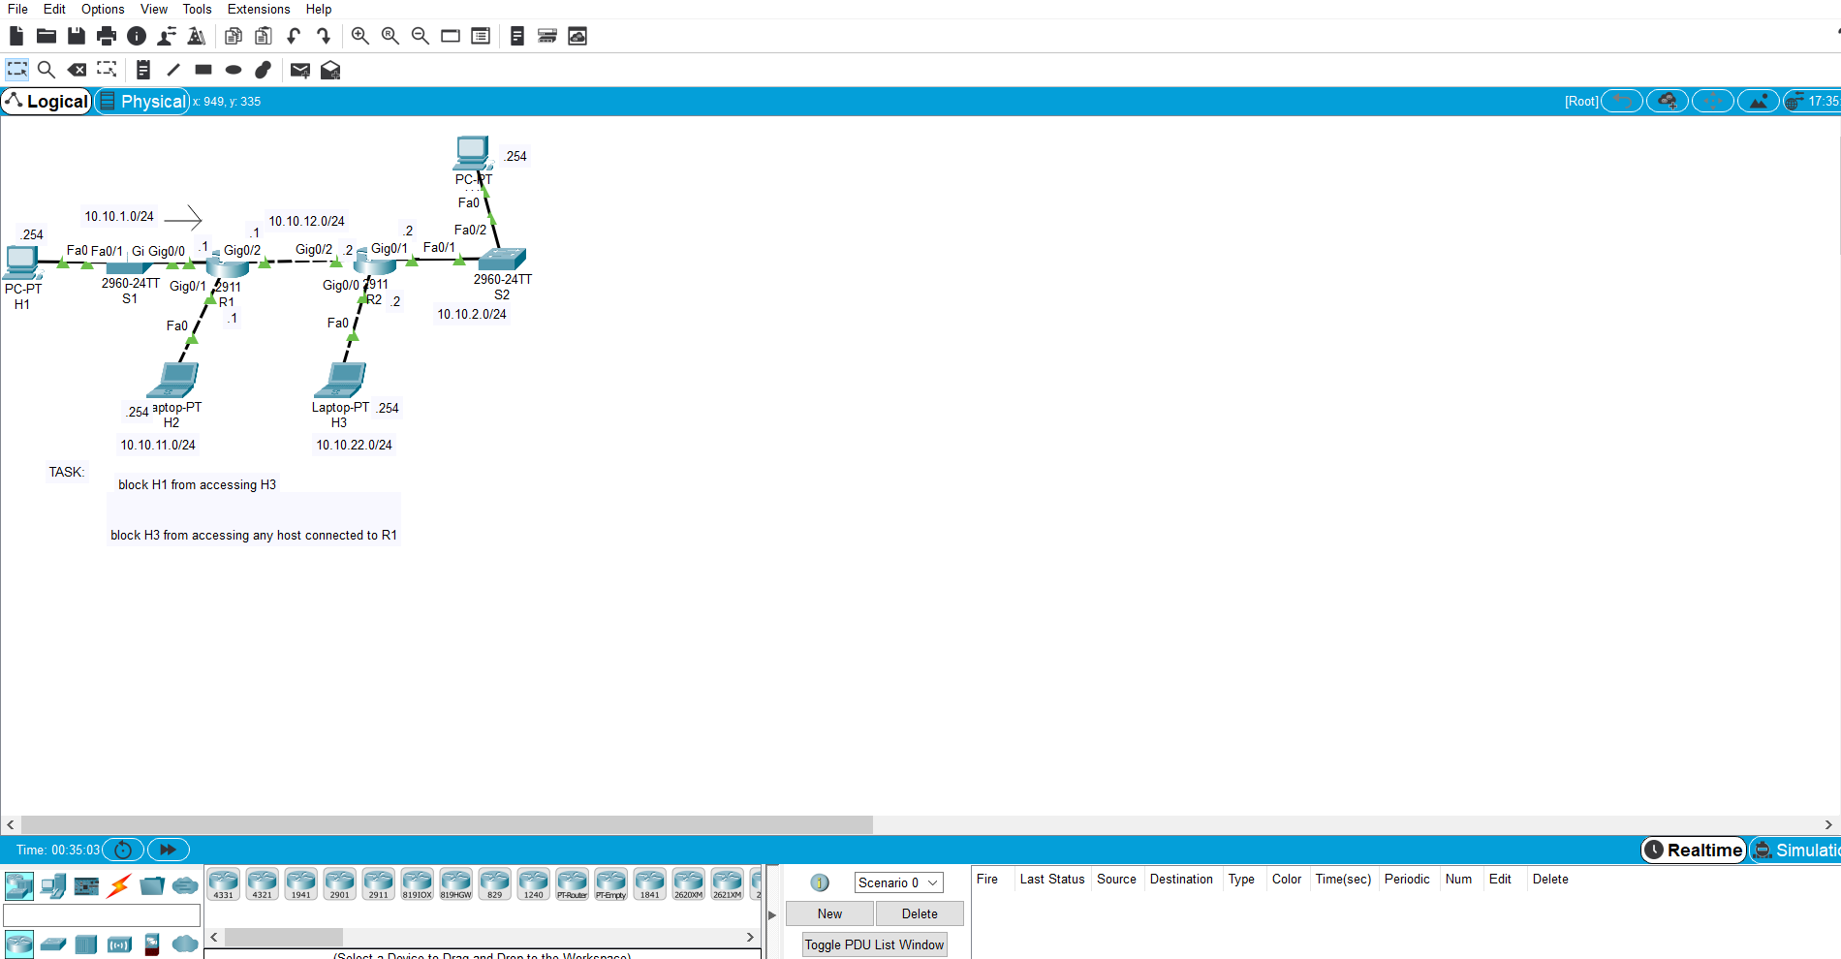
Task: Switch to the Logical tab
Action: (47, 101)
